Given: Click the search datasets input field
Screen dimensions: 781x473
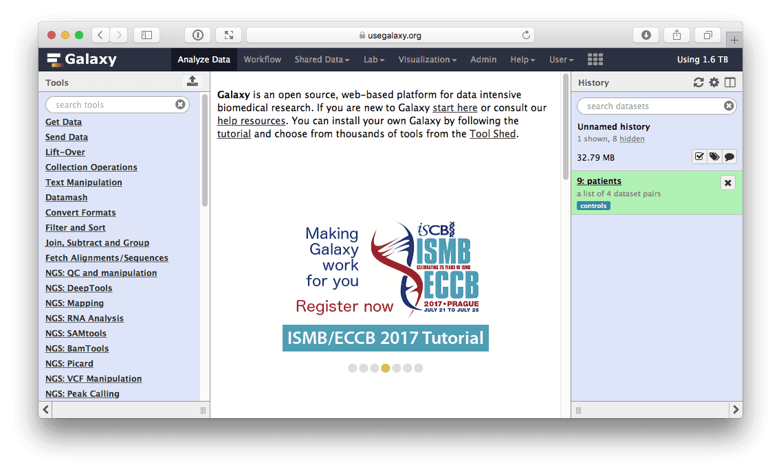Looking at the screenshot, I should (650, 106).
